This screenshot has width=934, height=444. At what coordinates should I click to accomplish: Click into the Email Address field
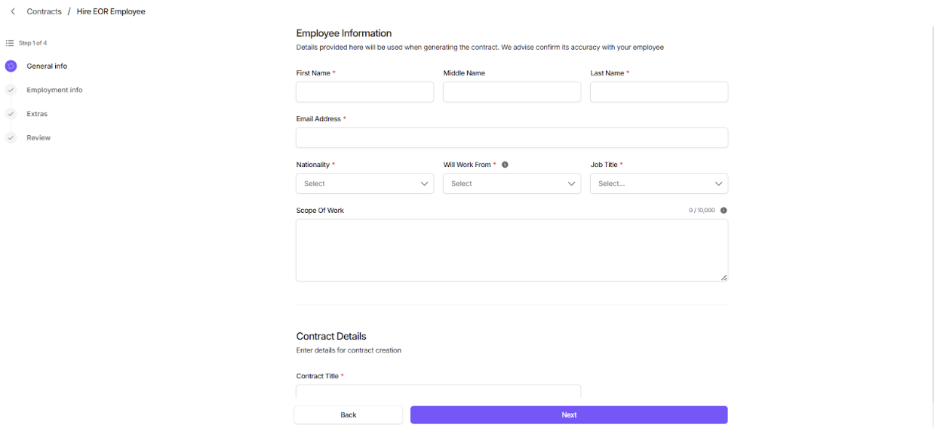pyautogui.click(x=512, y=137)
